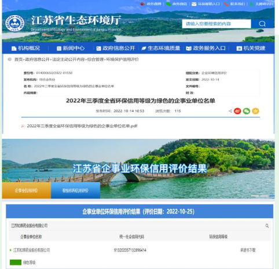
Task: Click 环保邮箱入口 text link
Action: pos(209,4)
